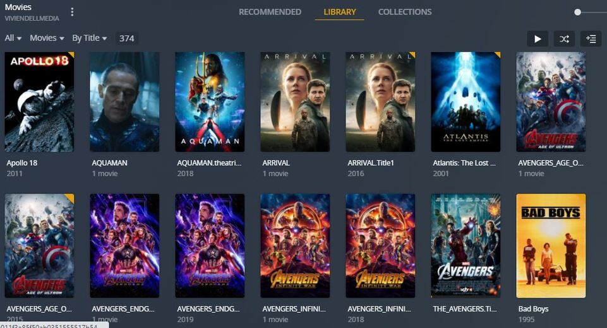Add library to playlist icon
The image size is (607, 328).
click(x=591, y=38)
